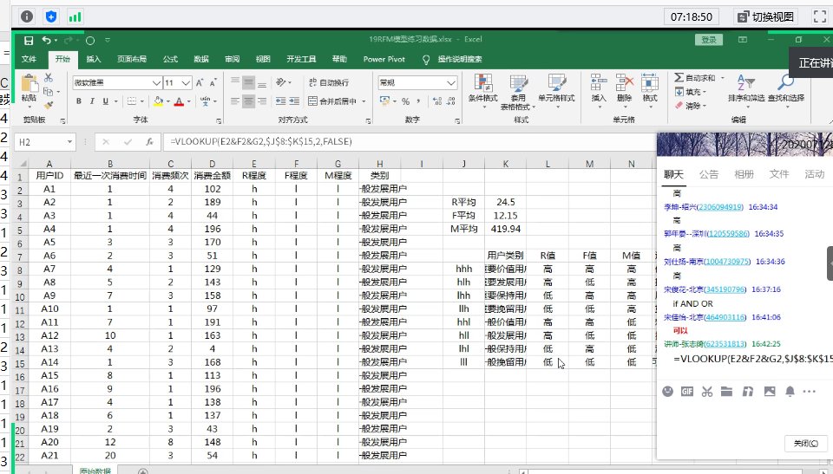Toggle Underline formatting
This screenshot has height=474, width=833.
point(105,101)
